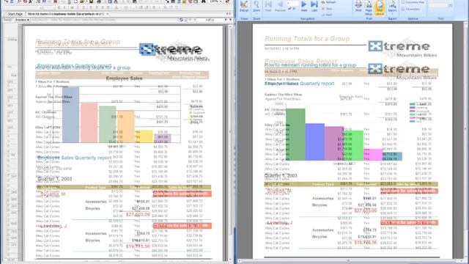Click upper red sales-by-month link in left report
Screen dimensions: 469x264
[182, 194]
